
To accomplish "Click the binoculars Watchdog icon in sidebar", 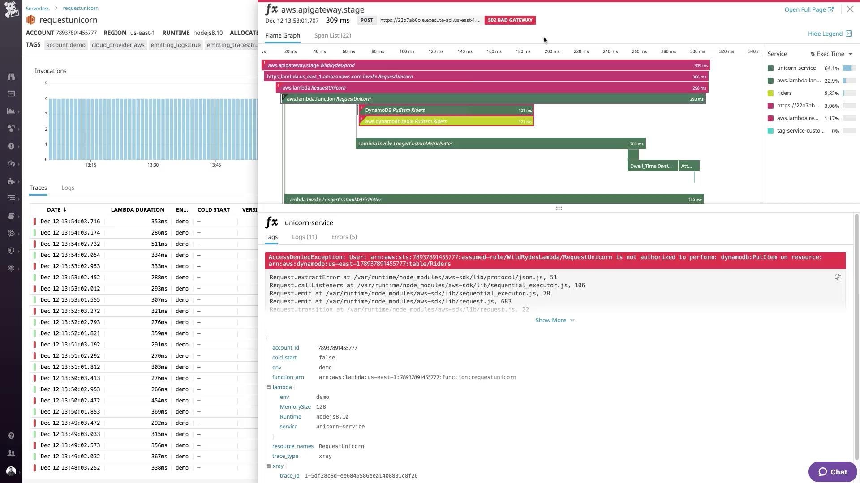I will [11, 76].
